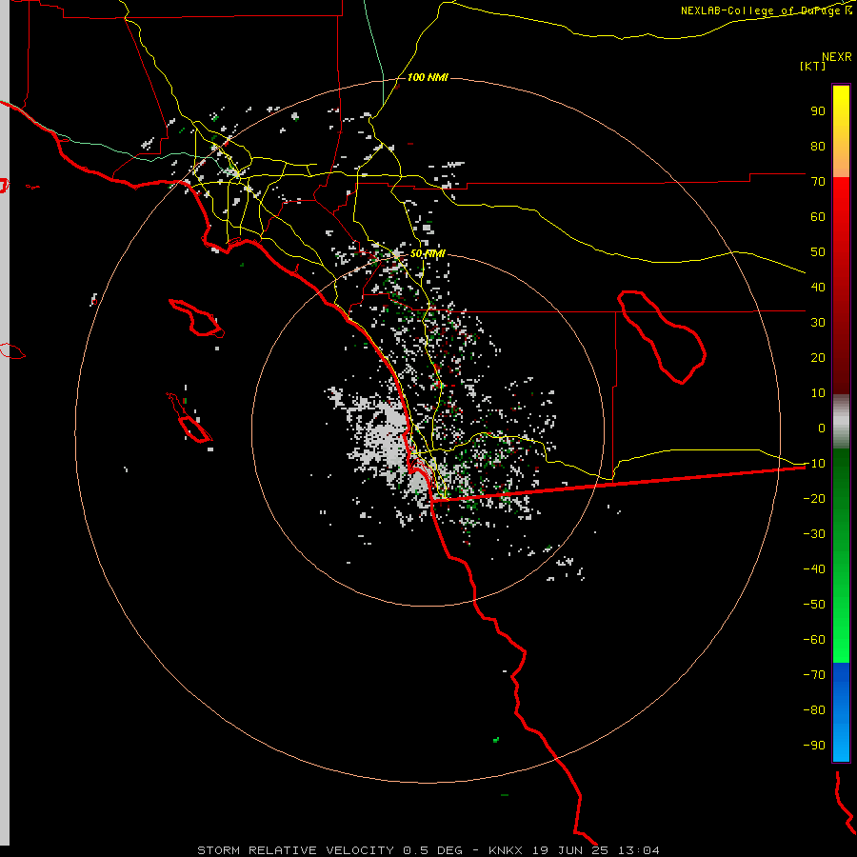The image size is (857, 857).
Task: Click the 40 value on the color scale
Action: [x=818, y=287]
